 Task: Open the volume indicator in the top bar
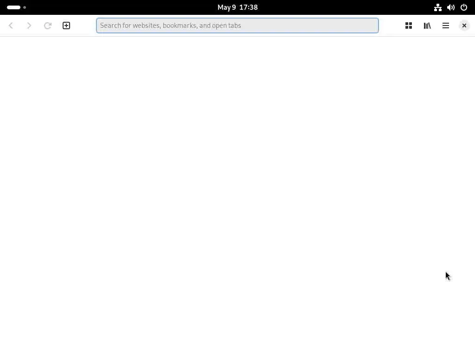coord(451,7)
